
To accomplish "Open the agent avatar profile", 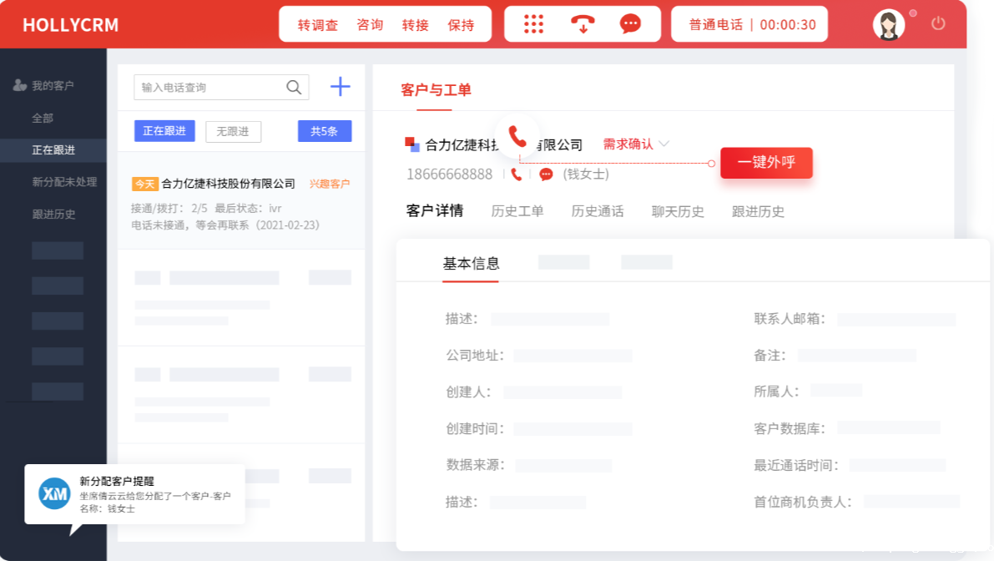I will click(888, 24).
